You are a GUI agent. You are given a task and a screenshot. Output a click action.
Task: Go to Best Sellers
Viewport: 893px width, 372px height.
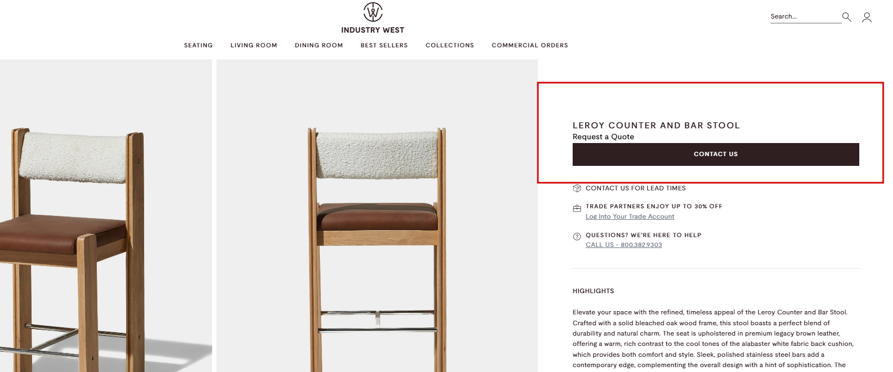pos(384,45)
